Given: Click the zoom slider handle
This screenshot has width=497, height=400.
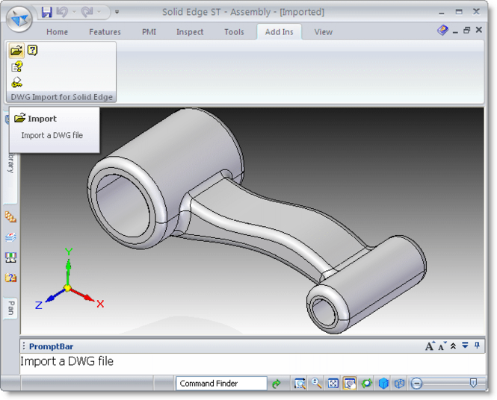Looking at the screenshot, I should tap(473, 383).
